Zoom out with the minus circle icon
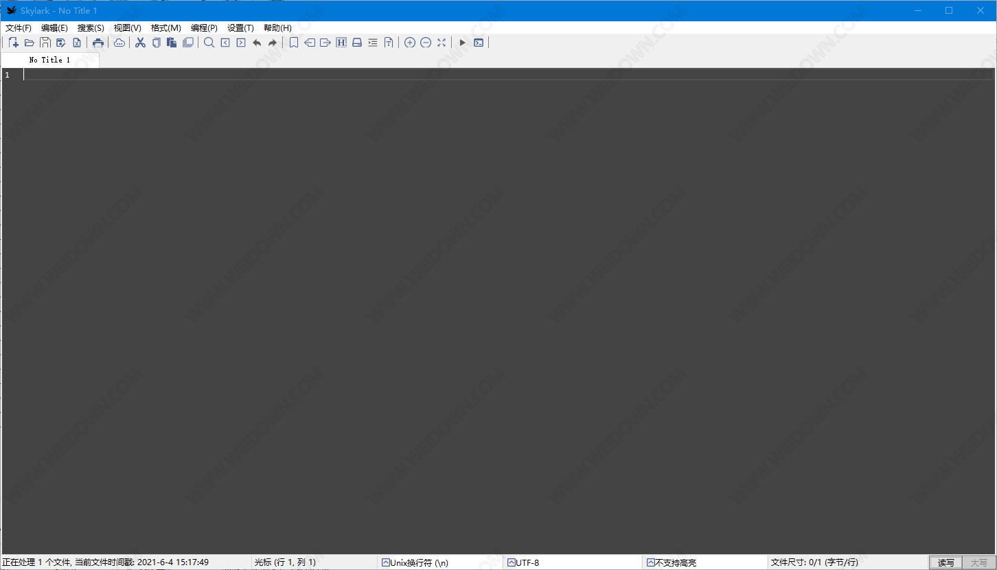 tap(426, 43)
